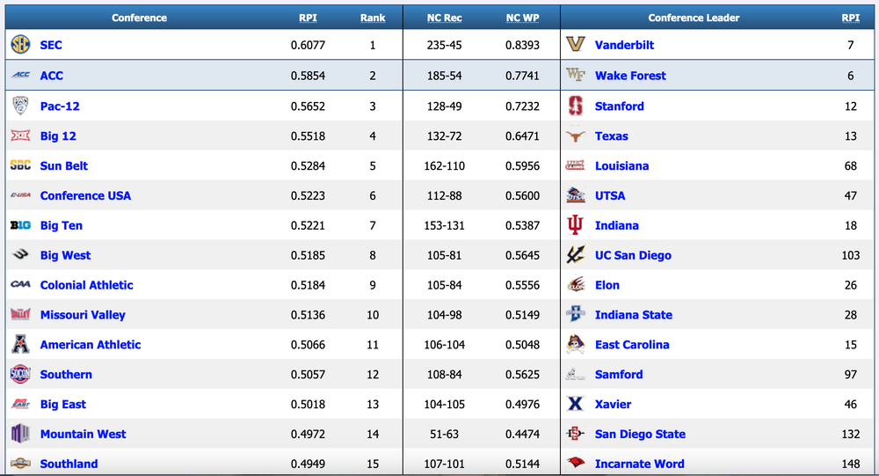879x476 pixels.
Task: Click the Pac-12 shield logo
Action: coord(20,106)
